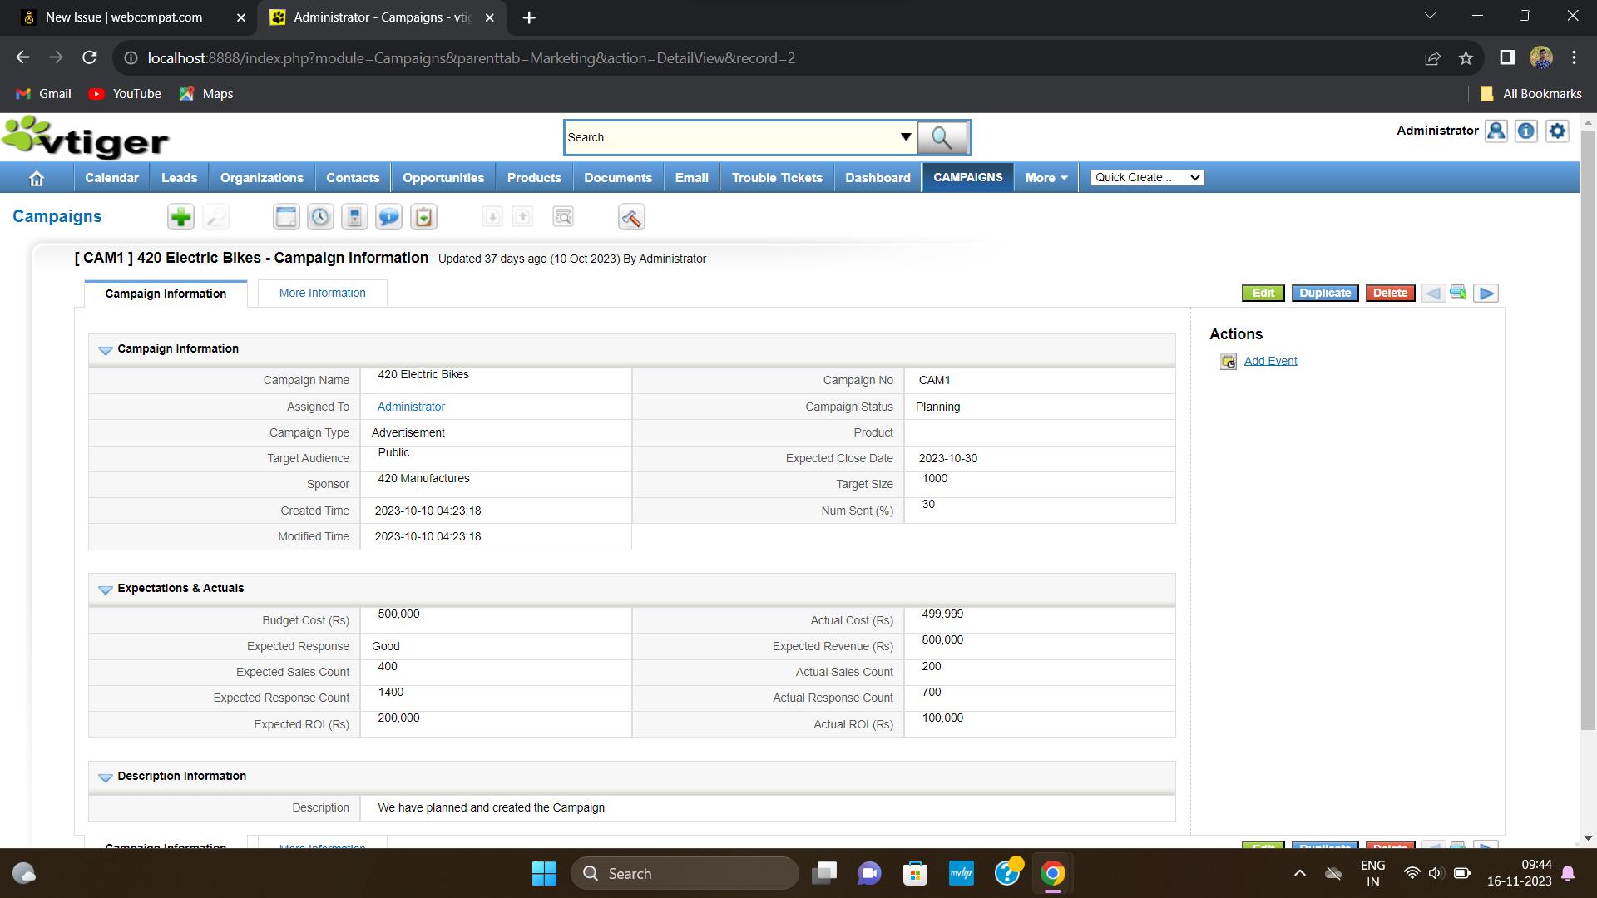Click the clock icon in the Campaigns toolbar
Screen dimensions: 1597x898
(x=321, y=216)
